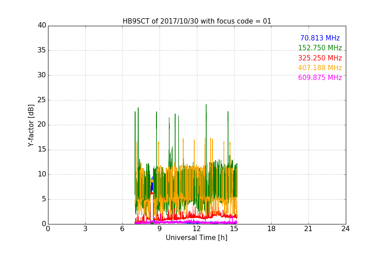Click the 407.188 MHz legend label
The image size is (384, 256).
[320, 68]
